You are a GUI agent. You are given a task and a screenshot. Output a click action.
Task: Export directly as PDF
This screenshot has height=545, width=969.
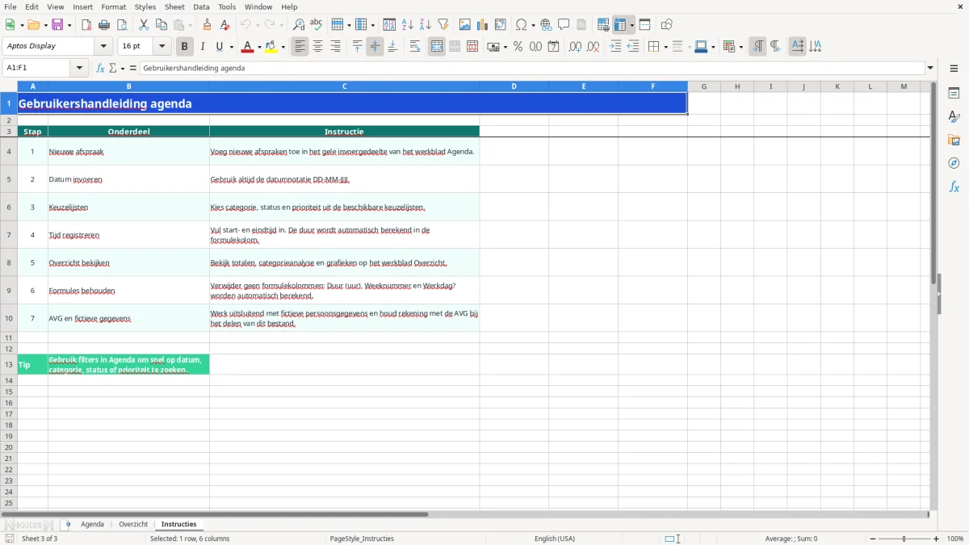[x=86, y=25]
